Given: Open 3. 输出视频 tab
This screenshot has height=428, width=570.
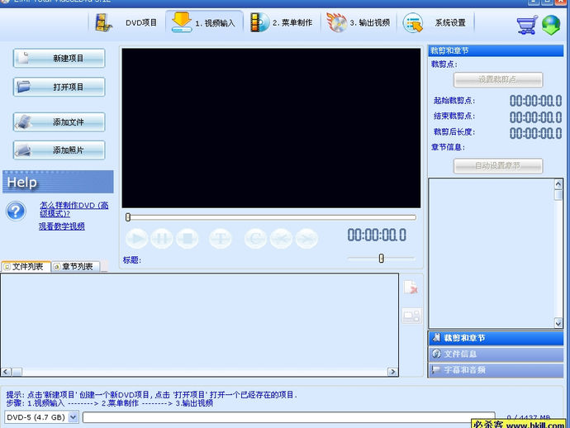Looking at the screenshot, I should click(359, 22).
